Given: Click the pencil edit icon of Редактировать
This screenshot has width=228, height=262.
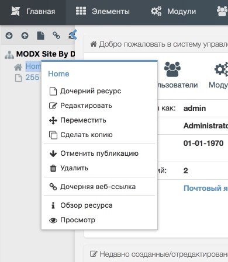Looking at the screenshot, I should (53, 106).
